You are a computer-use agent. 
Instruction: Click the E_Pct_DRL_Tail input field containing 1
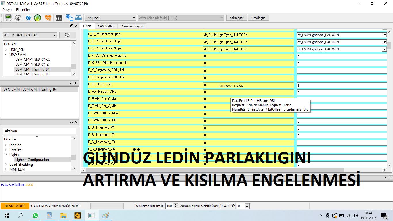pyautogui.click(x=341, y=85)
